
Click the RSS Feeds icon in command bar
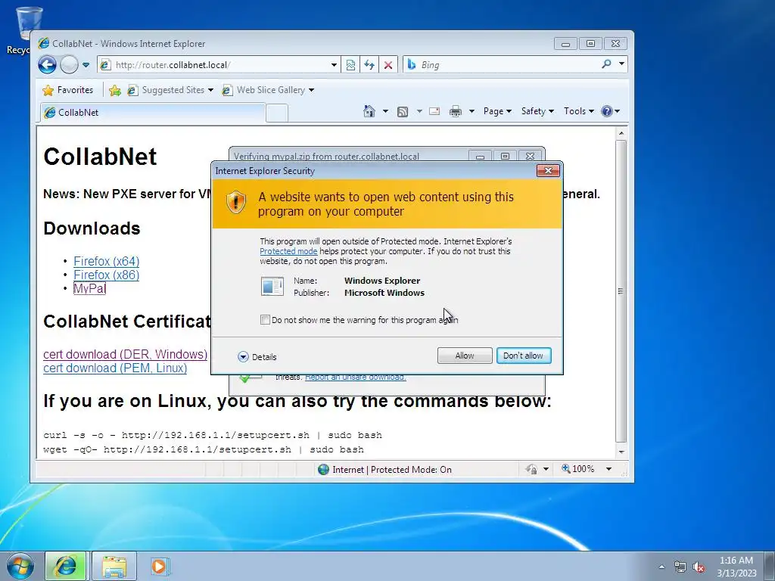point(403,112)
